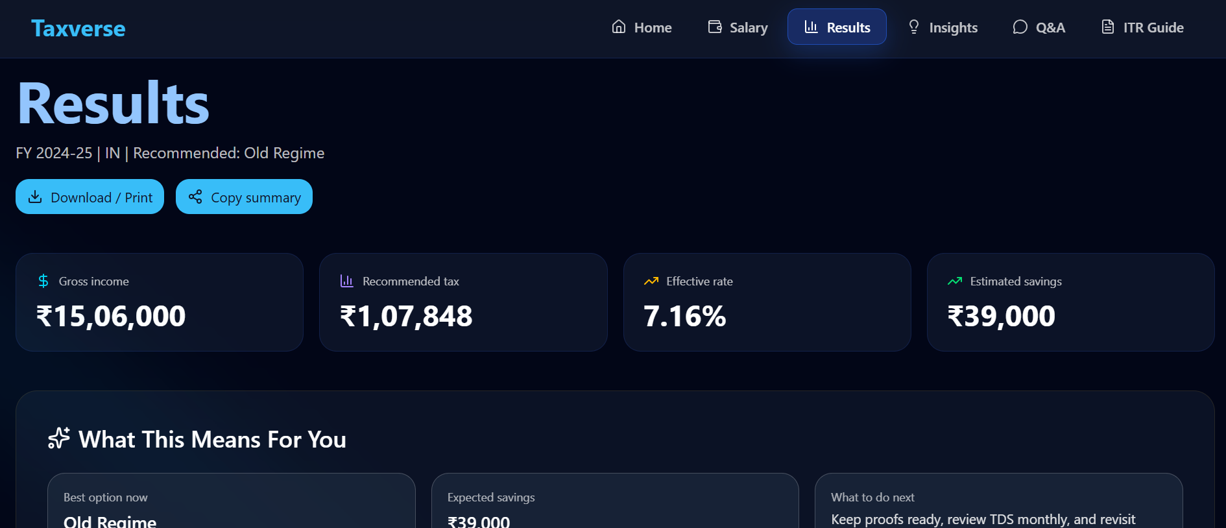Click the orange trend icon beside Effective rate
This screenshot has height=528, width=1226.
[651, 281]
